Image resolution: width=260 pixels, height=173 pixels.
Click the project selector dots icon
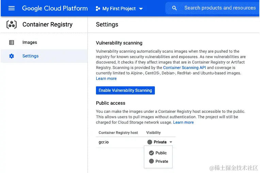(98, 8)
